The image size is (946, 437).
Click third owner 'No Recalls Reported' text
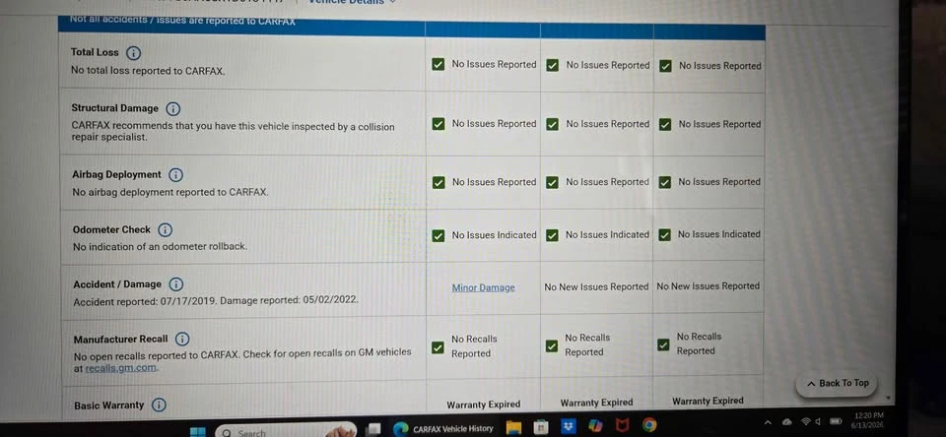699,344
